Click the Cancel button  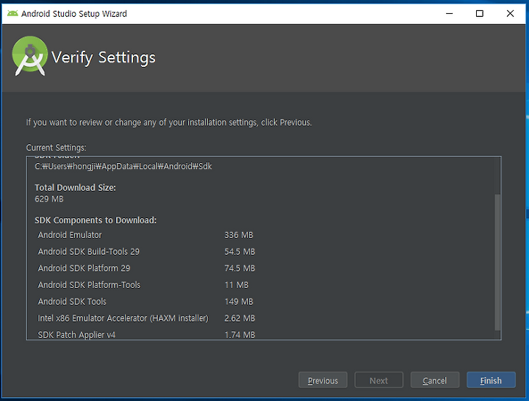(435, 380)
